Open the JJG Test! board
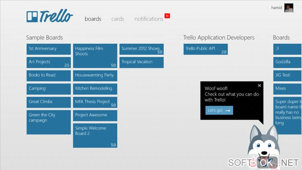 [x=287, y=76]
